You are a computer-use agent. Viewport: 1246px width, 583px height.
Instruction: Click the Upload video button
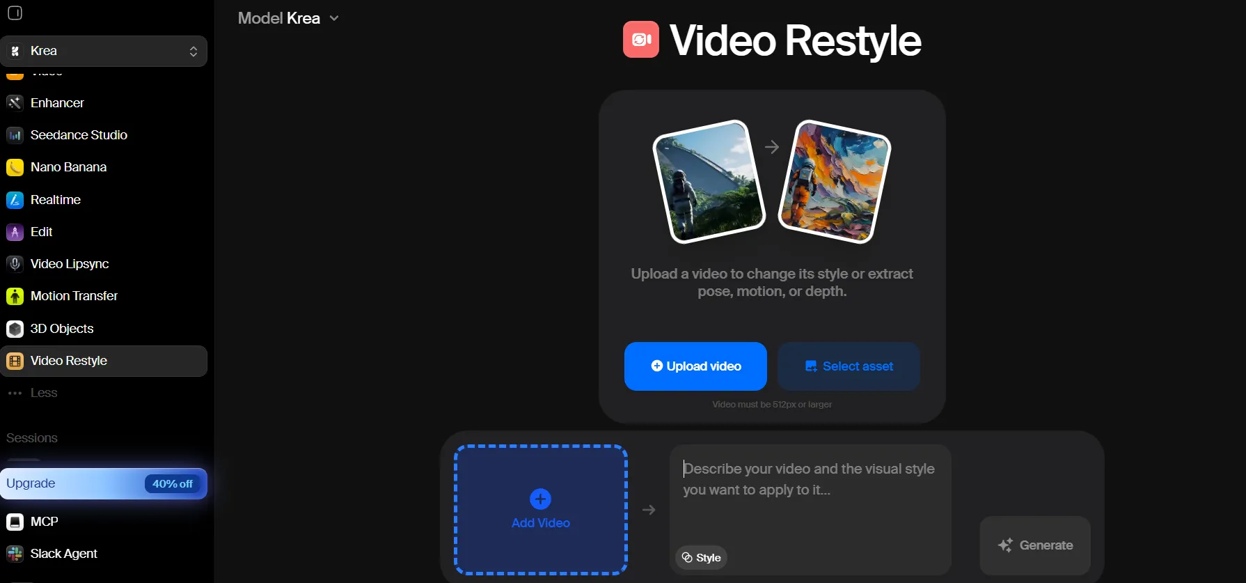tap(695, 366)
